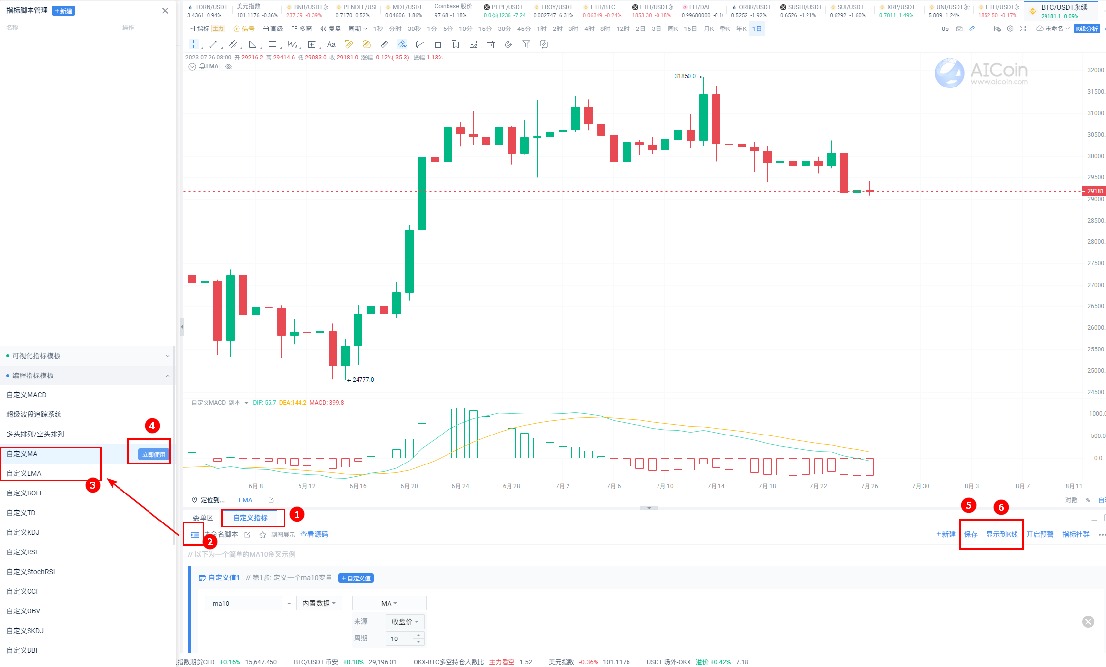This screenshot has height=667, width=1106.
Task: Increase the period stepper value
Action: (x=418, y=635)
